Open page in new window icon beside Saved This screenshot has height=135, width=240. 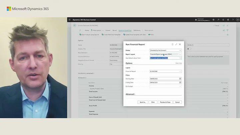pos(224,25)
